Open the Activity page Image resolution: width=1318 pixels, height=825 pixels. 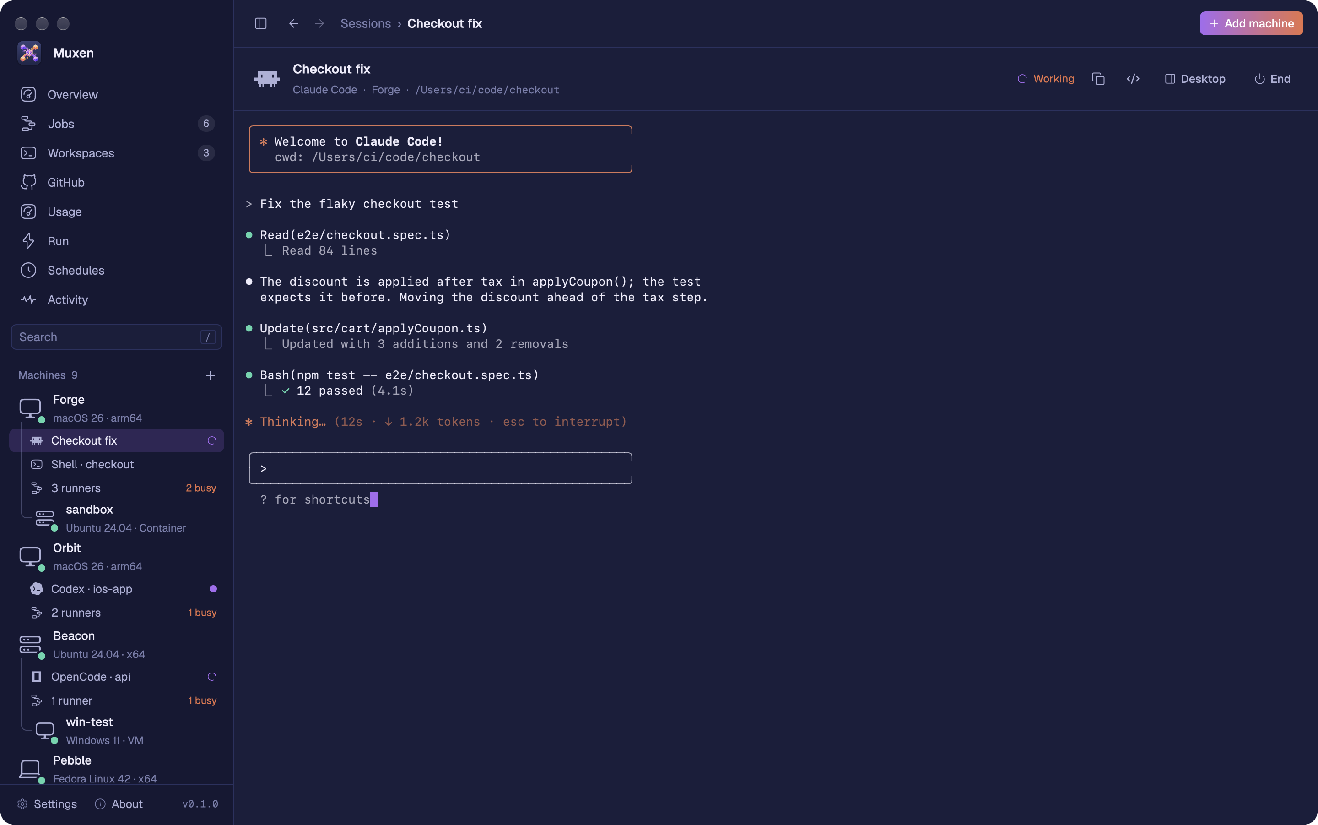coord(117,299)
